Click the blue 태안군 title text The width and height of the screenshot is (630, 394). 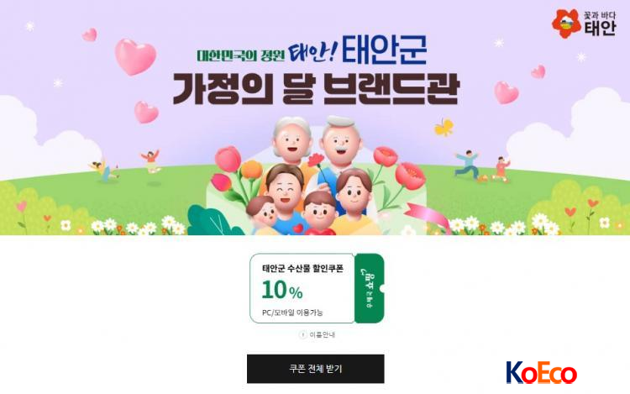tap(384, 50)
